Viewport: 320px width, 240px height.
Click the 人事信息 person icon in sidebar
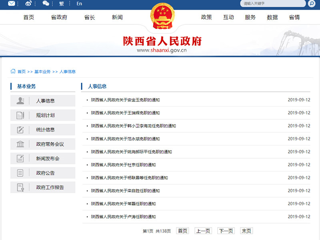click(x=20, y=101)
